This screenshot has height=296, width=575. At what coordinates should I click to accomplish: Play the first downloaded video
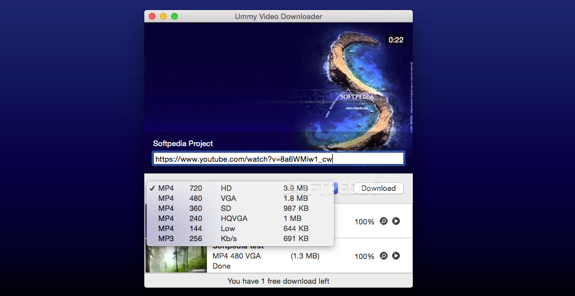(x=396, y=221)
